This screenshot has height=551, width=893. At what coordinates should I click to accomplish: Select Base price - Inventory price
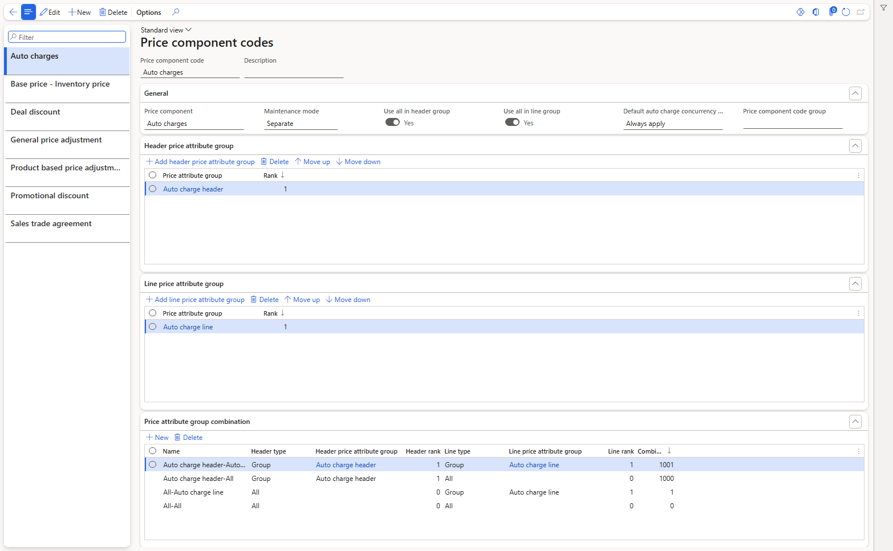pyautogui.click(x=67, y=89)
